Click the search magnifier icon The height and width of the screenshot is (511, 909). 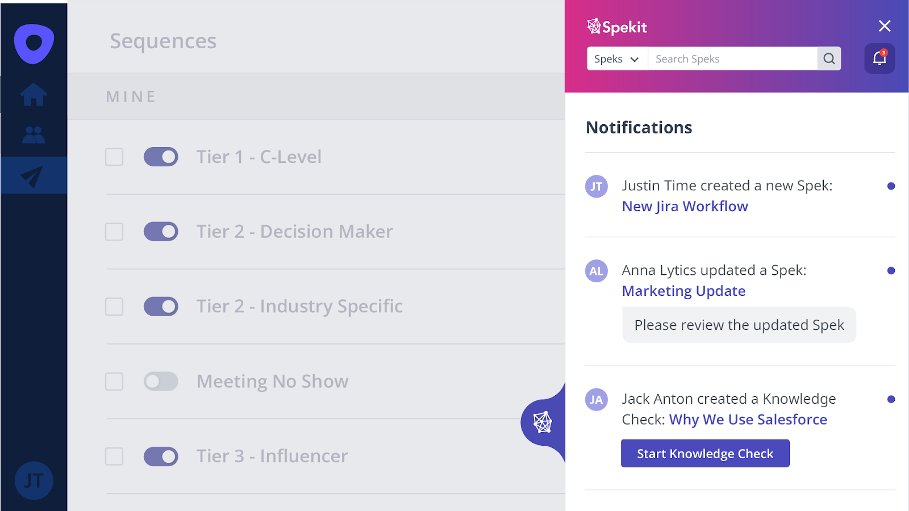[829, 58]
